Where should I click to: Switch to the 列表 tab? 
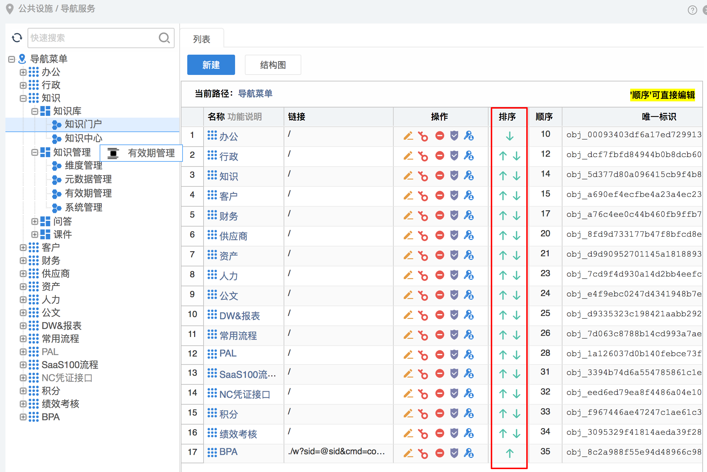pyautogui.click(x=202, y=39)
